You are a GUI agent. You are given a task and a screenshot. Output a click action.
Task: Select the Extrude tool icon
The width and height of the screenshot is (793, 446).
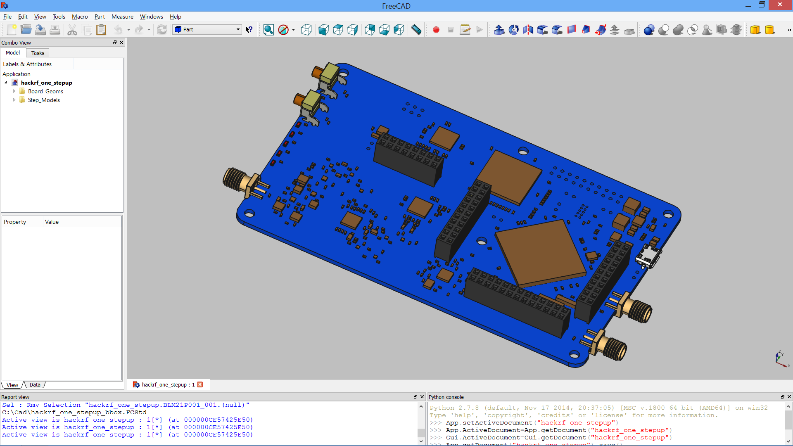click(x=499, y=30)
